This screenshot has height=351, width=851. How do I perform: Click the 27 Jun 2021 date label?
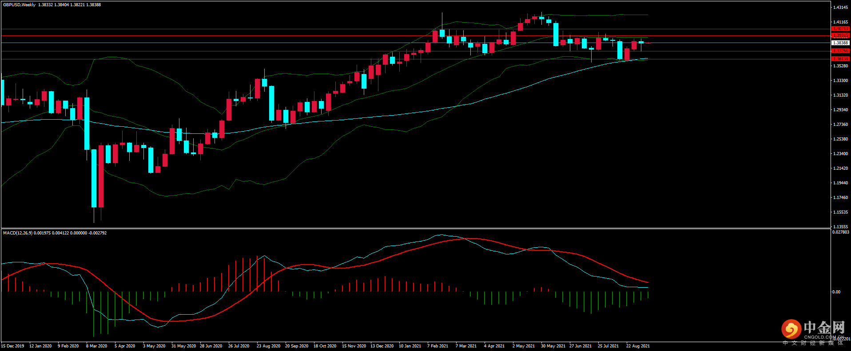click(x=581, y=346)
